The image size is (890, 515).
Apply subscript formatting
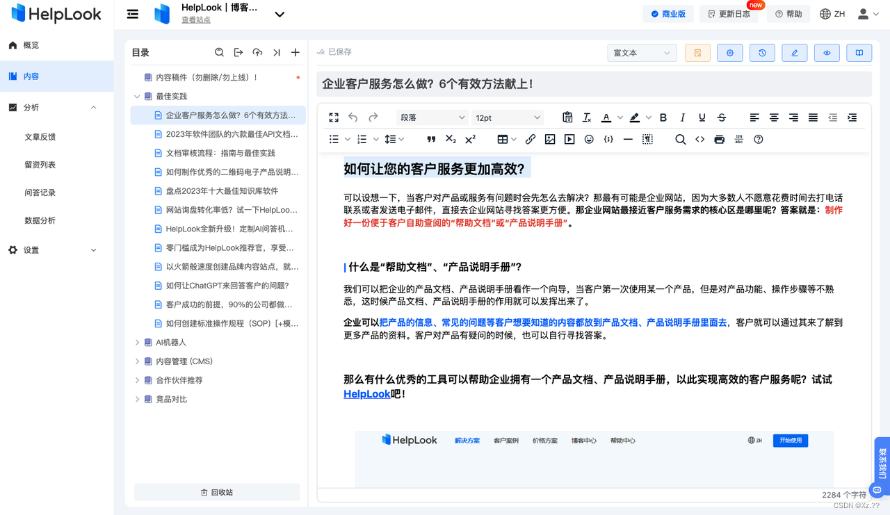451,140
